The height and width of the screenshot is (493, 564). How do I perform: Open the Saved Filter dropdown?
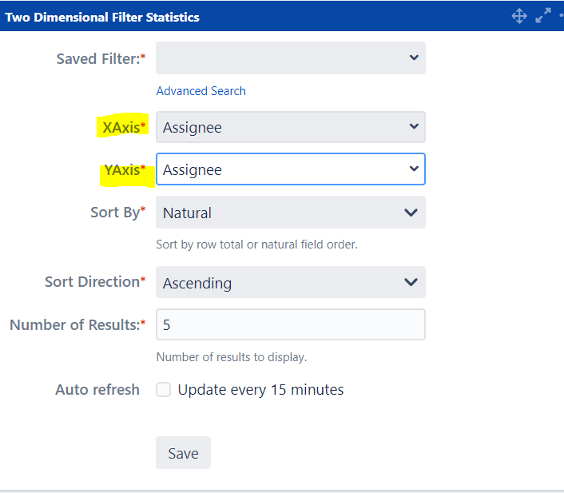[291, 58]
